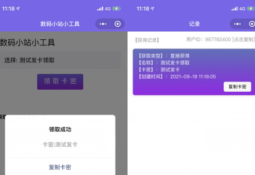Viewport: 255px width, 175px height.
Task: Tap the large 数码小站小工具 page heading
Action: tap(28, 43)
